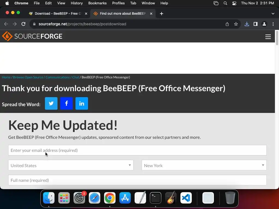279x209 pixels.
Task: Open the Profiles menu
Action: [x=118, y=3]
